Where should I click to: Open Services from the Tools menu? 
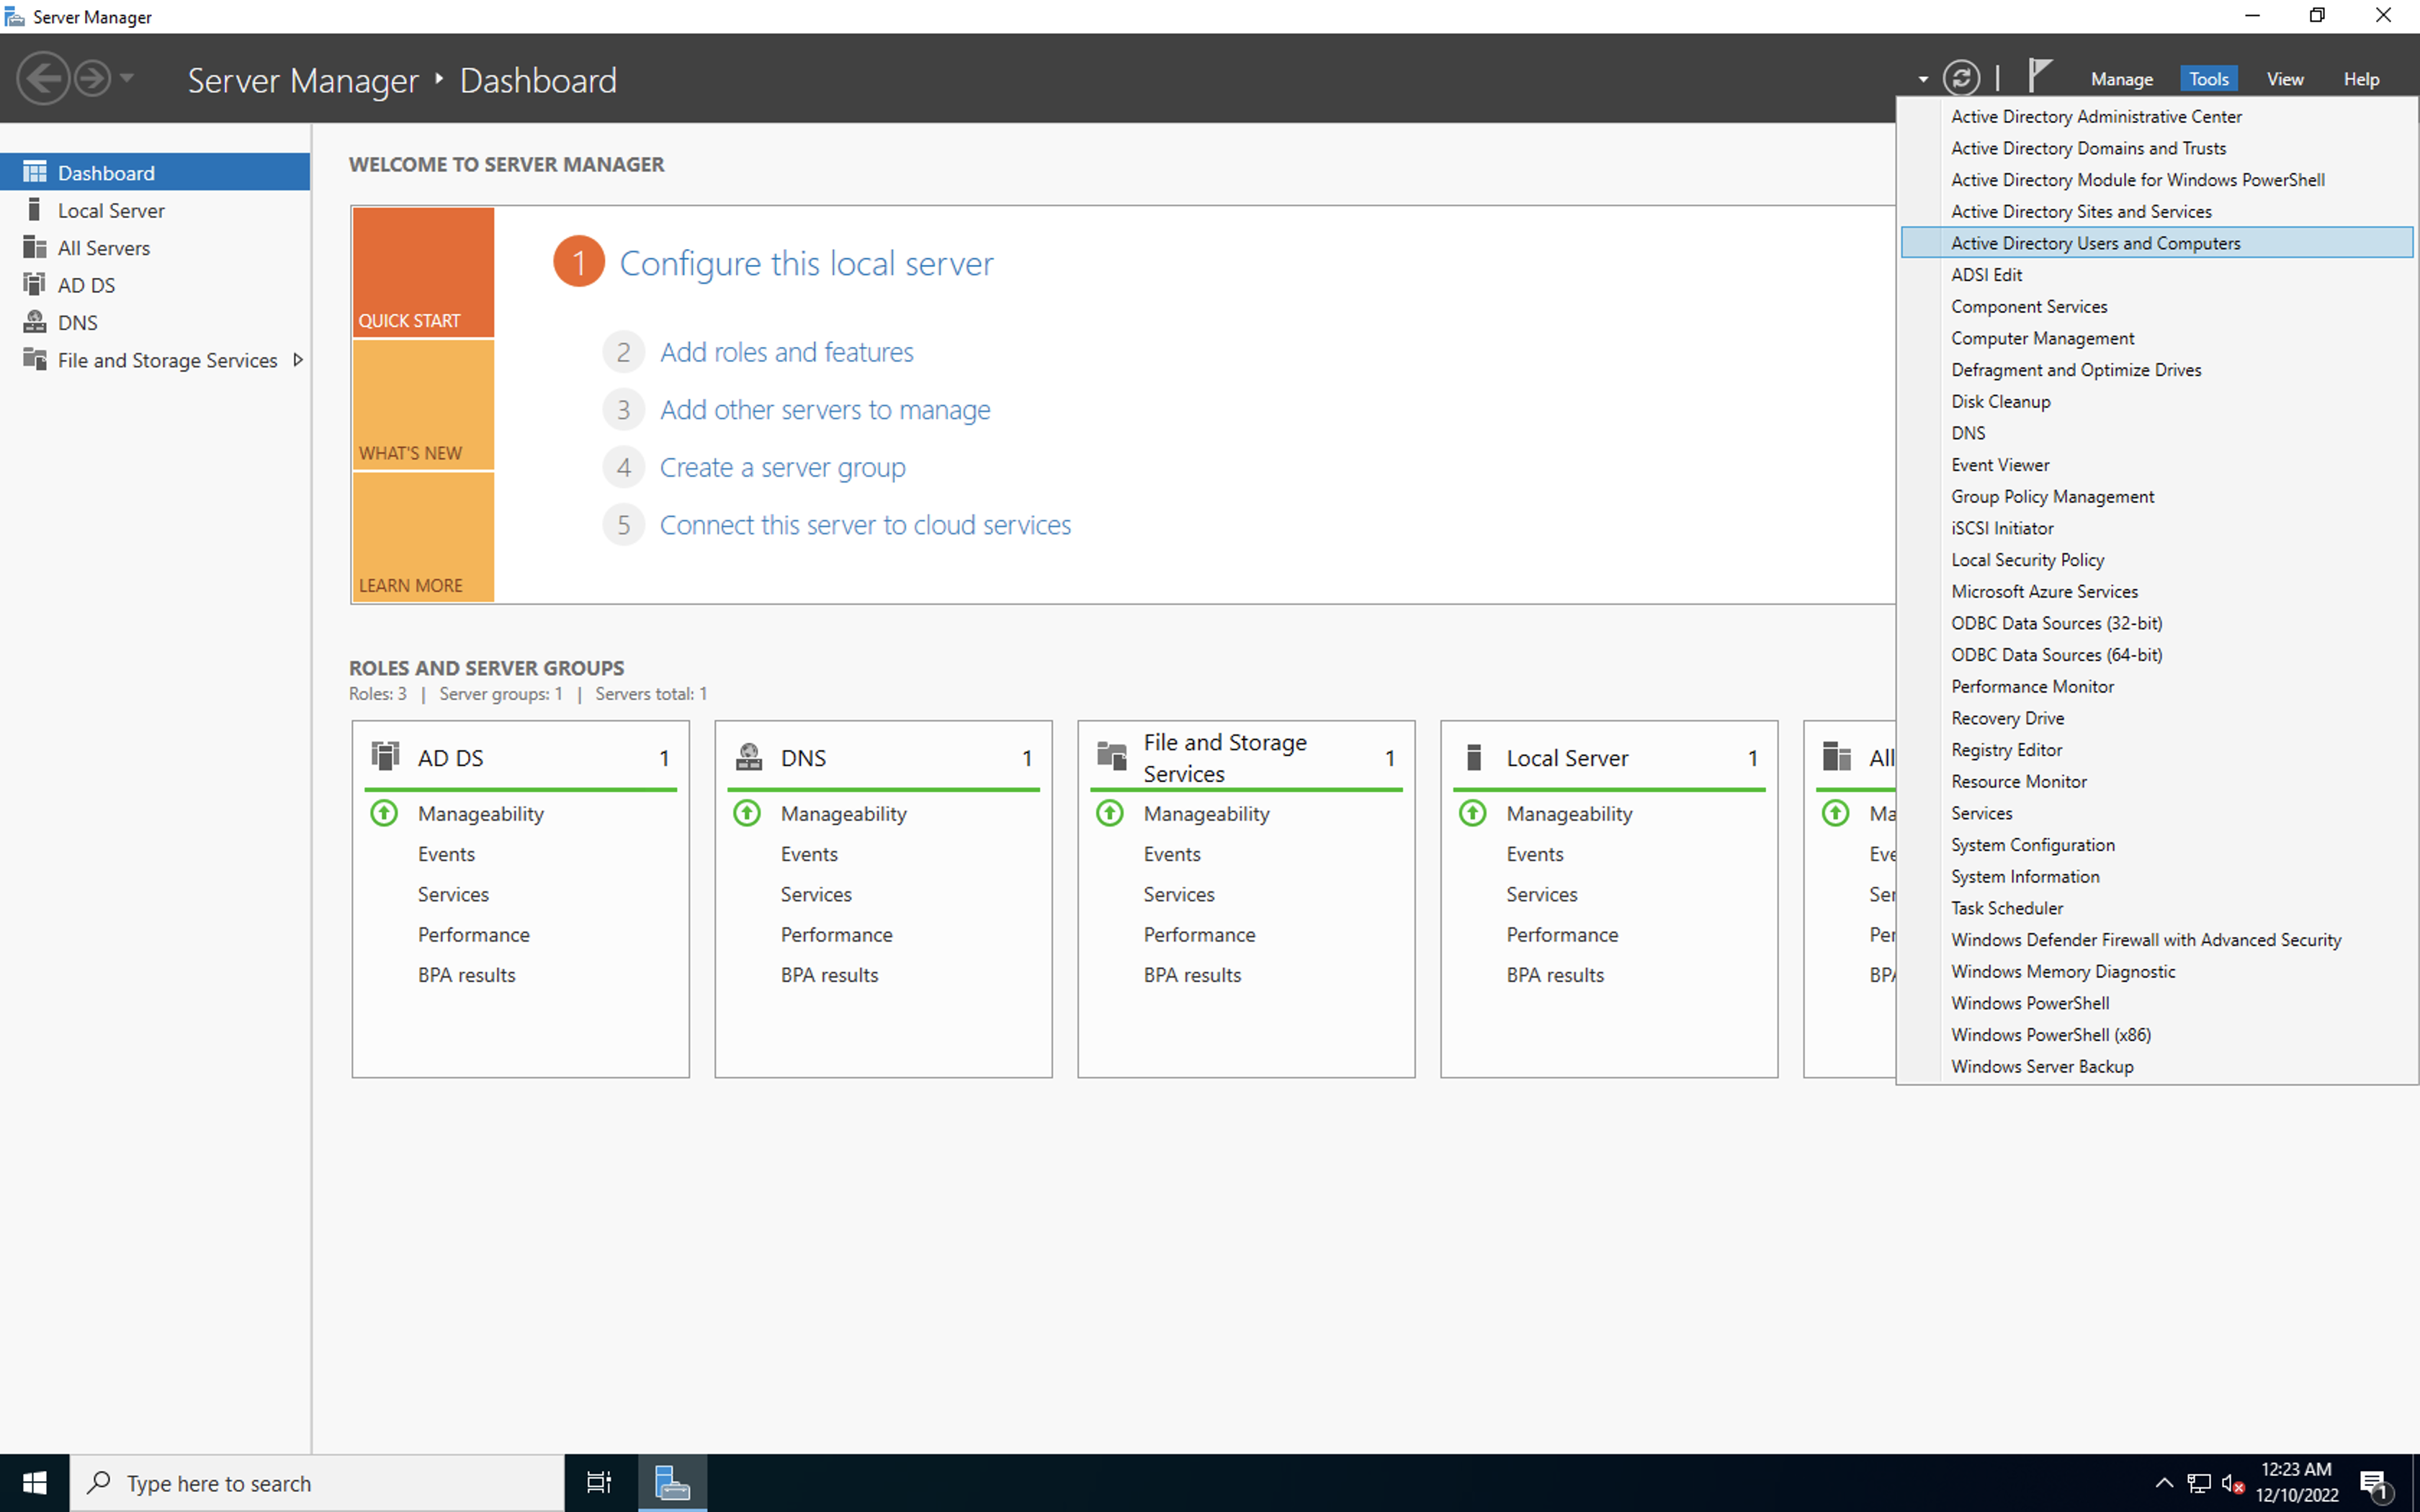2157,813
